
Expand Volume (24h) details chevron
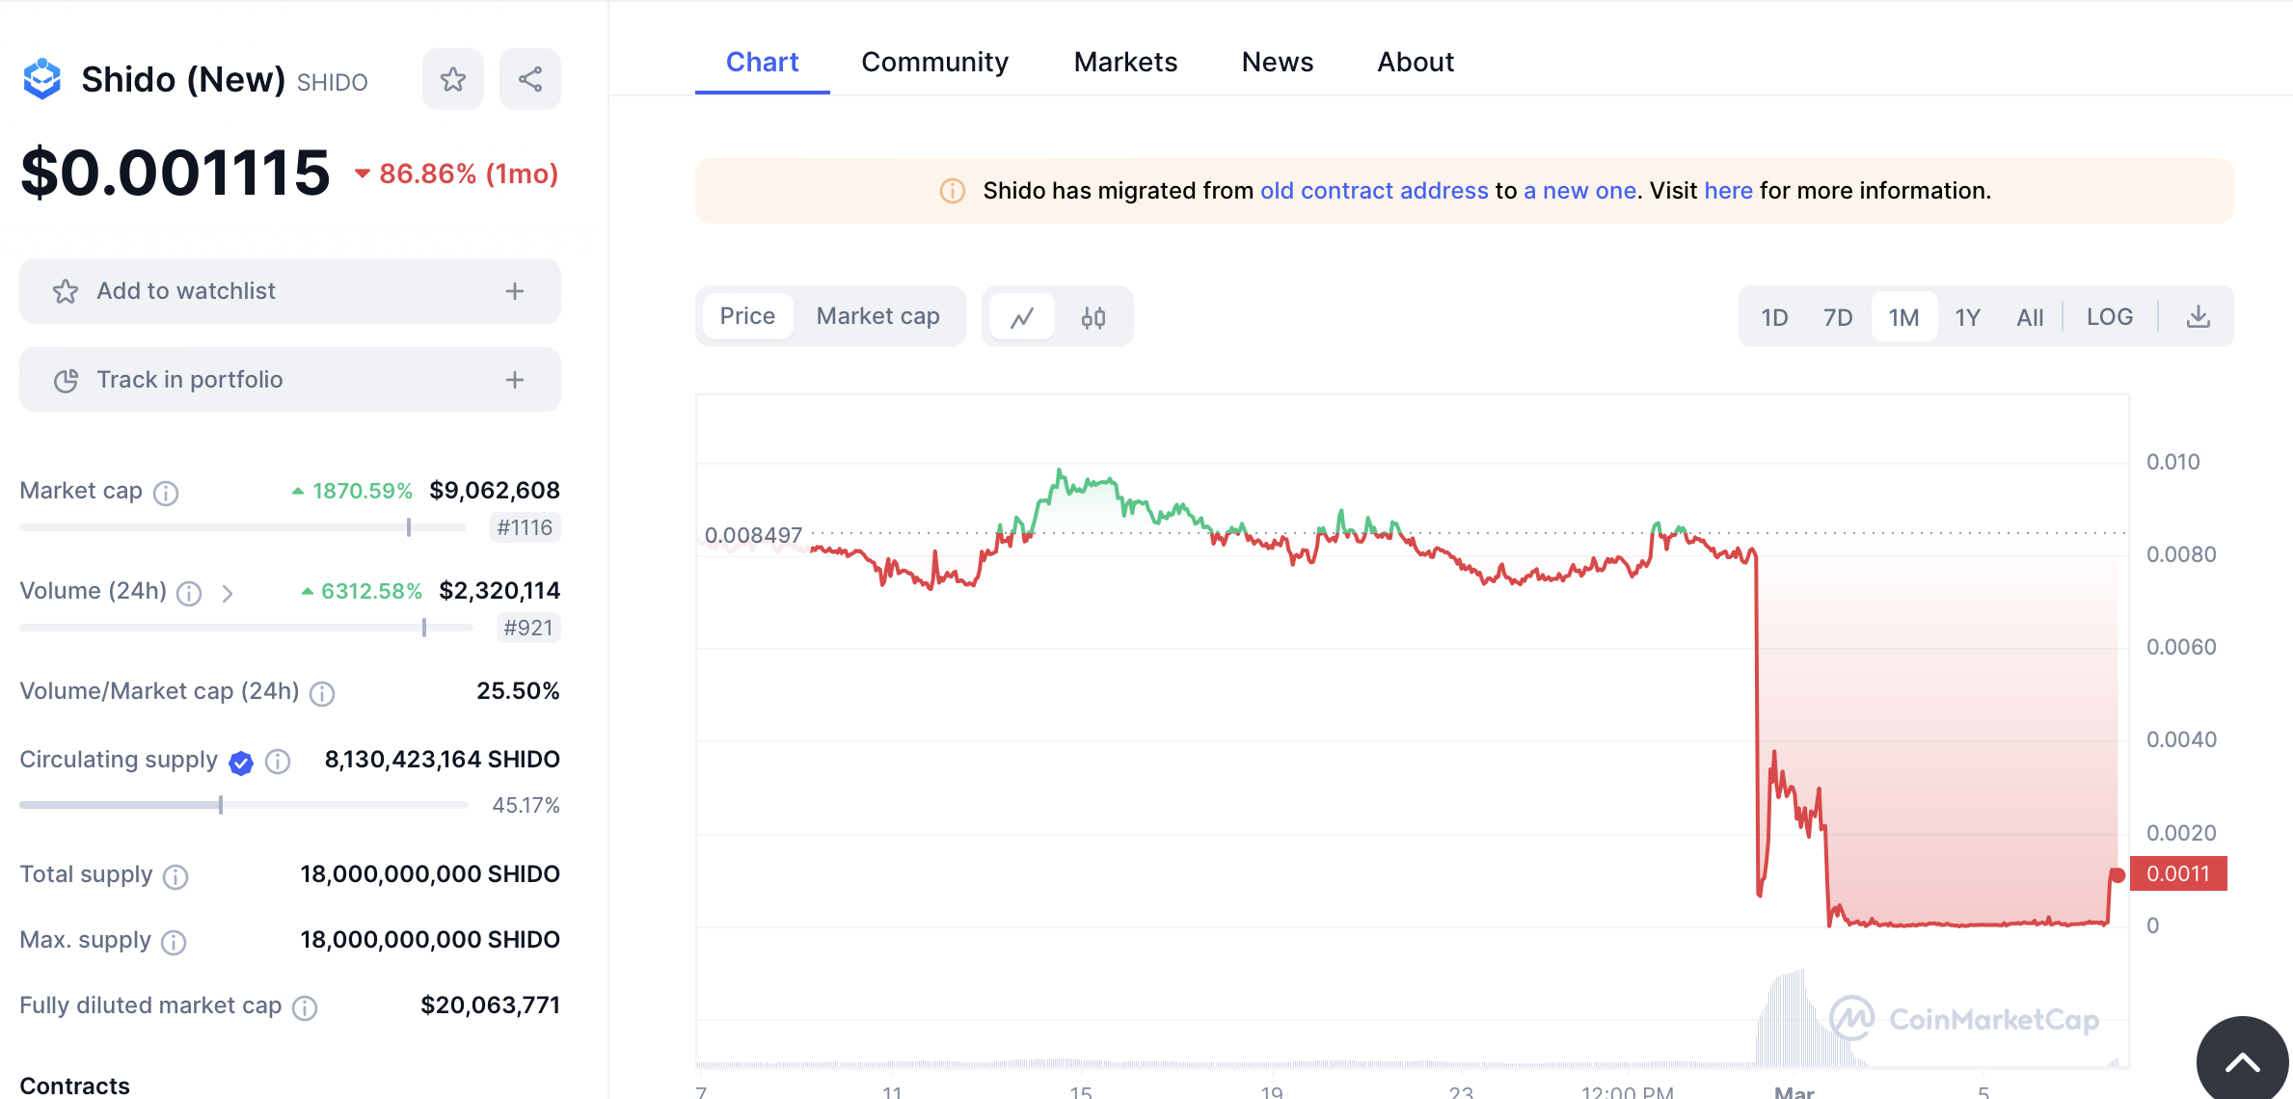[228, 593]
